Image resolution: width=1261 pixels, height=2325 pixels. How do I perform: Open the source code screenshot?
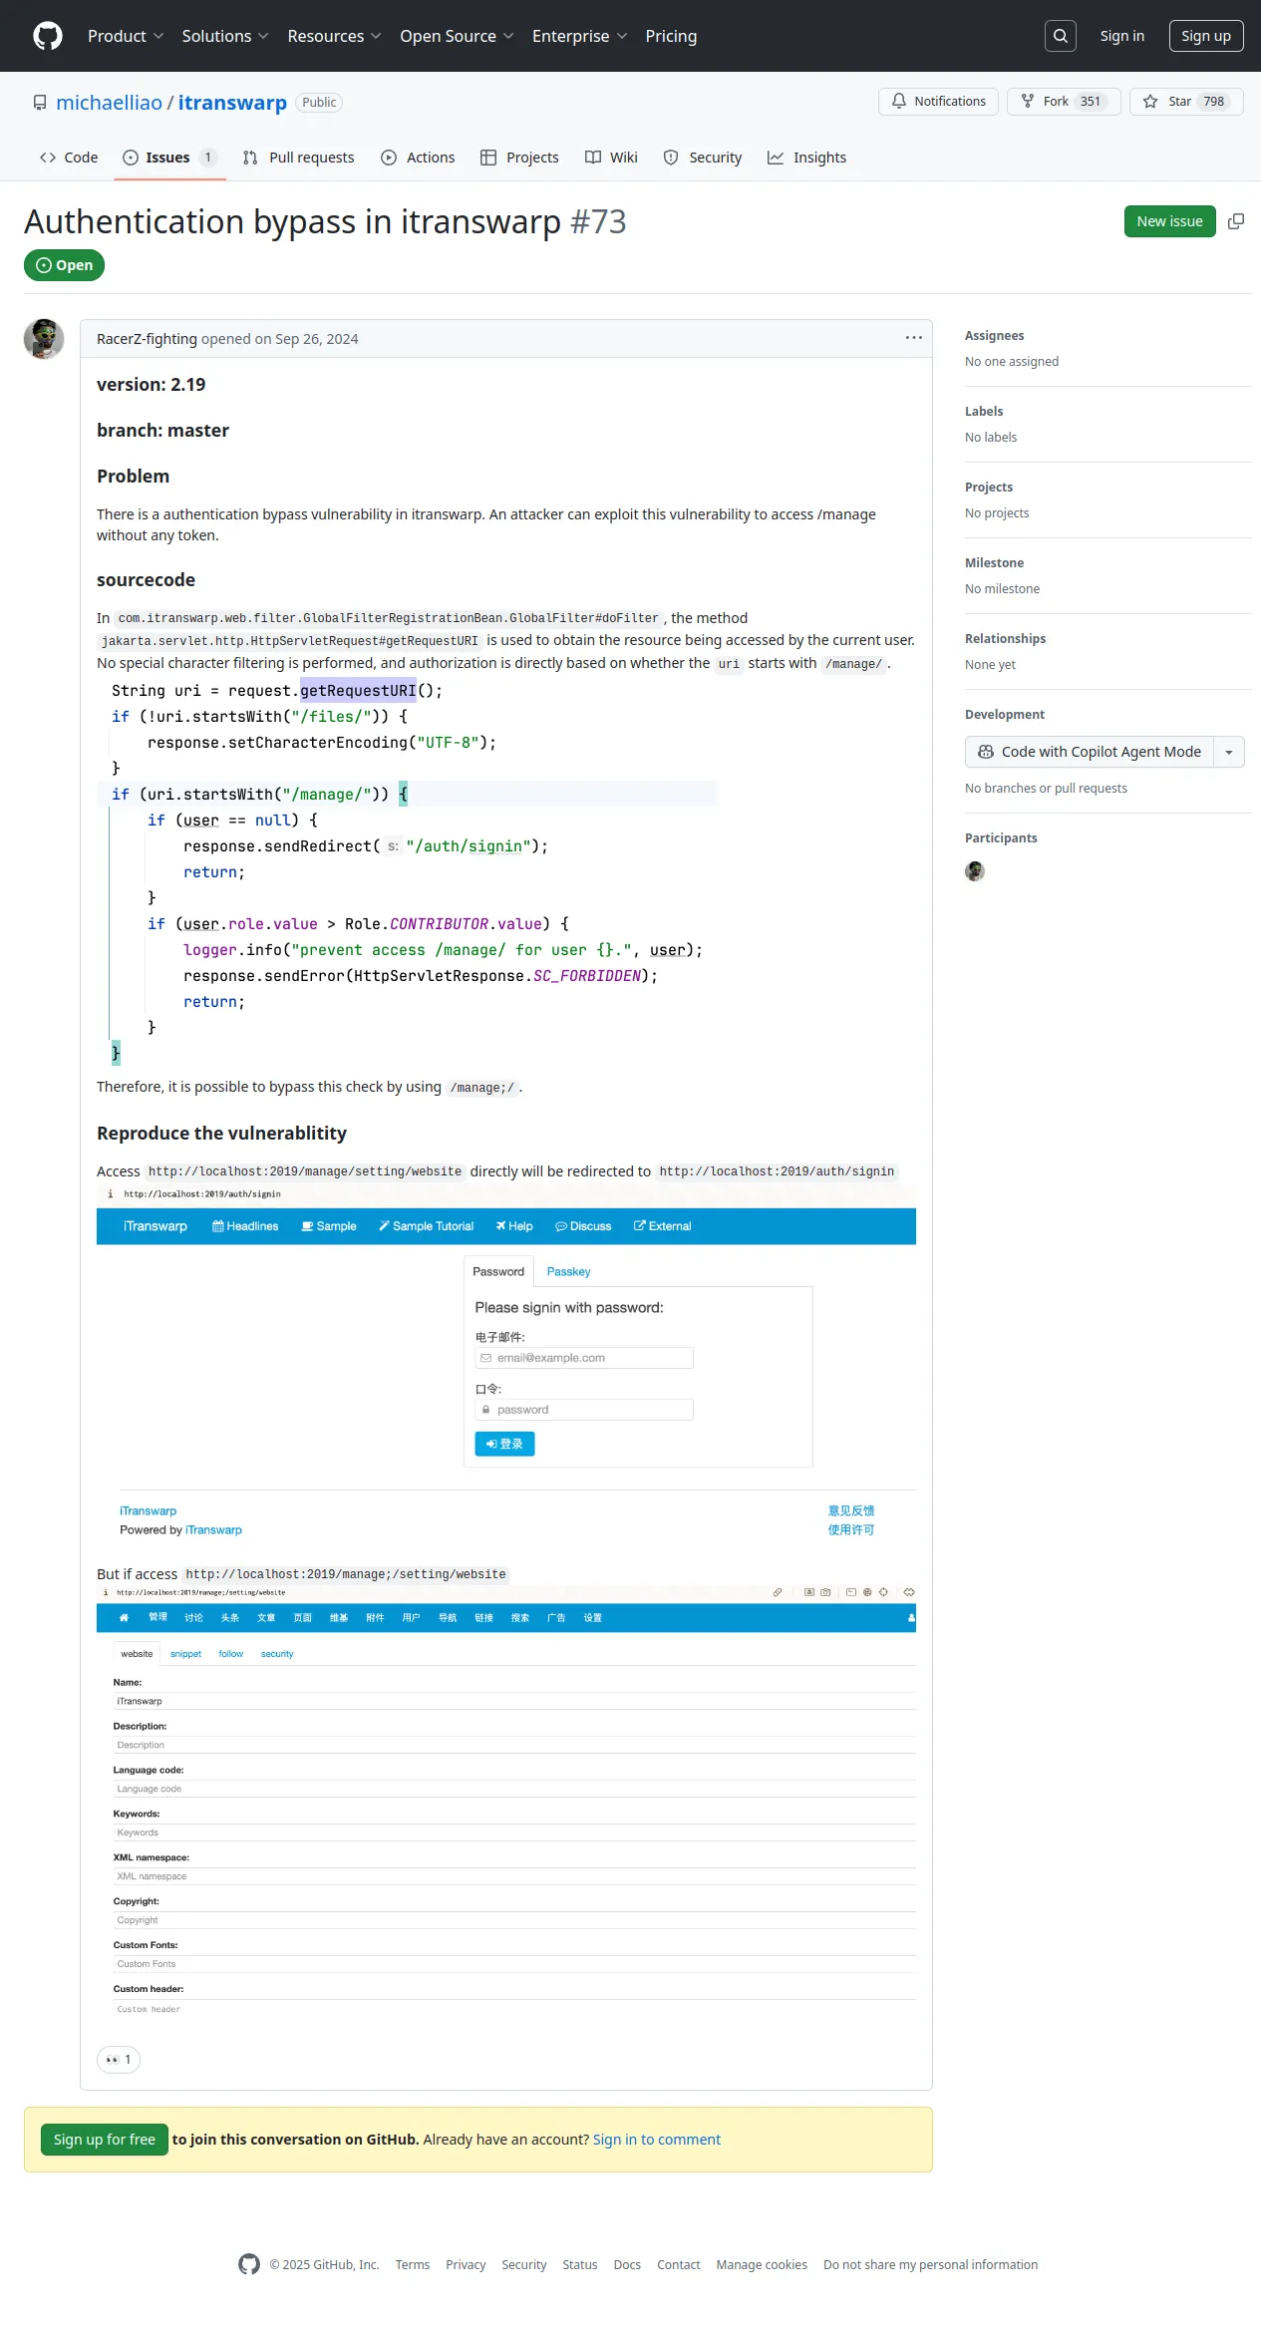click(407, 872)
